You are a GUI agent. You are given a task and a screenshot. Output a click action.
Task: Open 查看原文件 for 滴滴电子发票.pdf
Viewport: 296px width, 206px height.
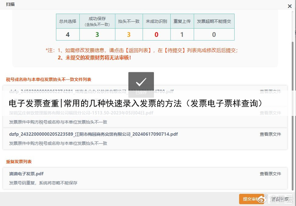270,173
